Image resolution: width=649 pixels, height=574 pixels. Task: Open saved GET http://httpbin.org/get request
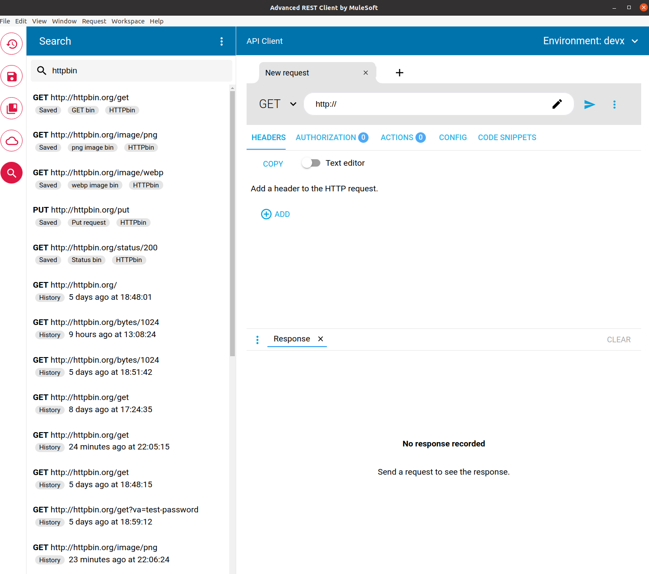[x=128, y=103]
